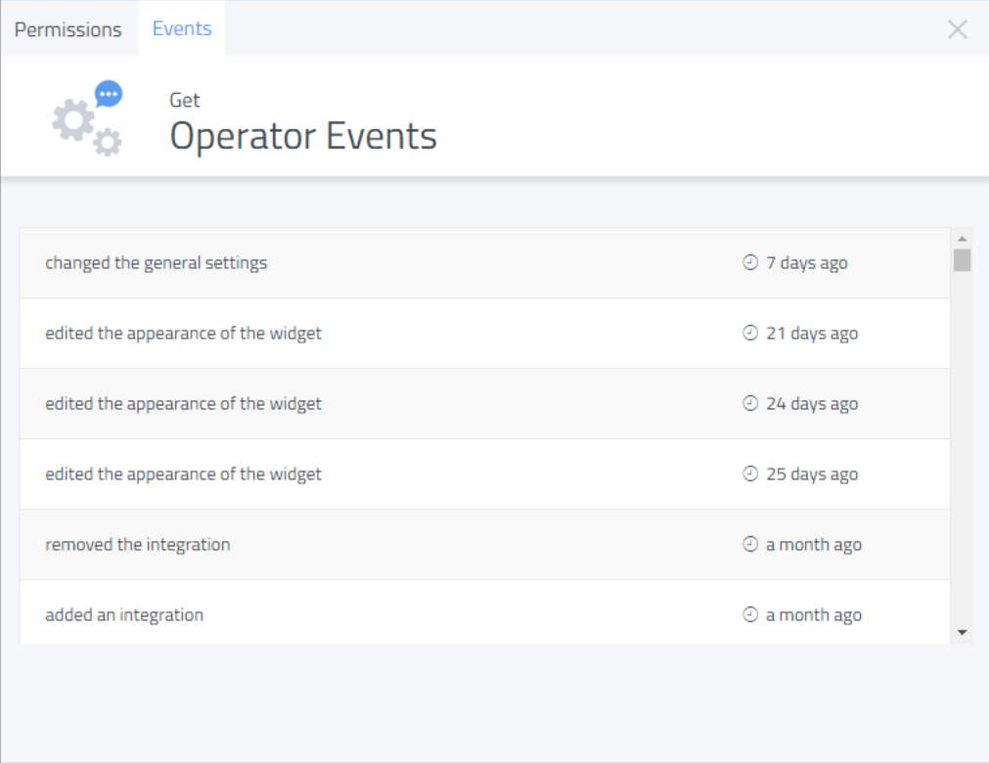The height and width of the screenshot is (763, 989).
Task: Open the 'added an integration' event
Action: (124, 615)
